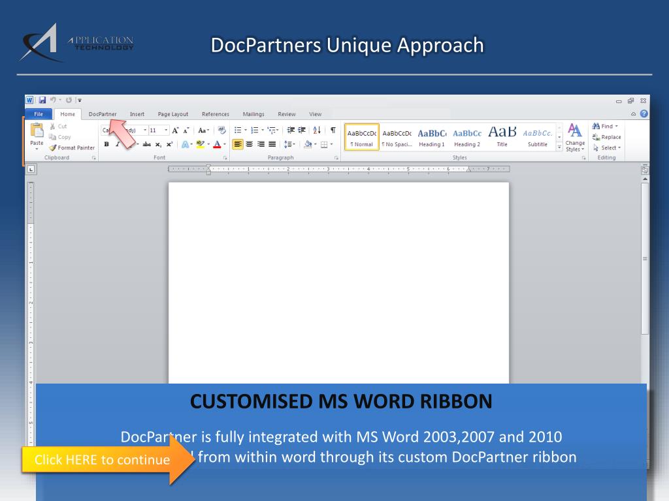Image resolution: width=669 pixels, height=501 pixels.
Task: Switch to the References tab
Action: click(216, 114)
